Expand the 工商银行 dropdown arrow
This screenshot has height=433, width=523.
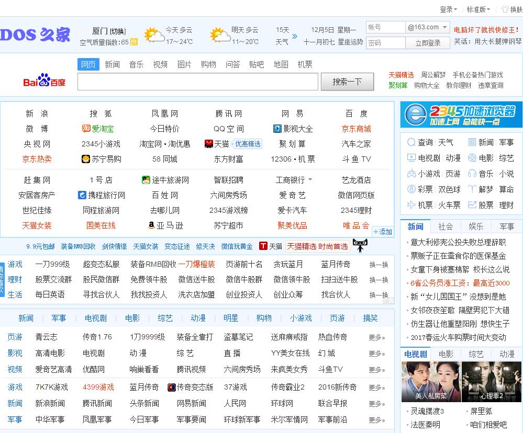310,180
